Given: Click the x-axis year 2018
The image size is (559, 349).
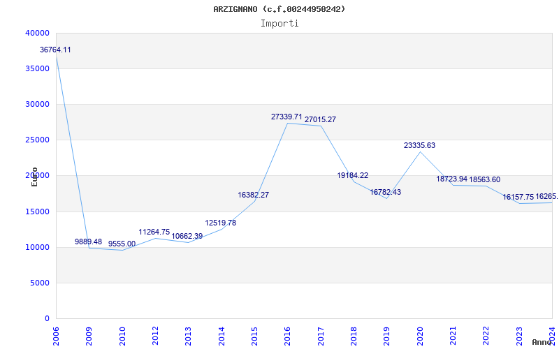Looking at the screenshot, I should (354, 336).
